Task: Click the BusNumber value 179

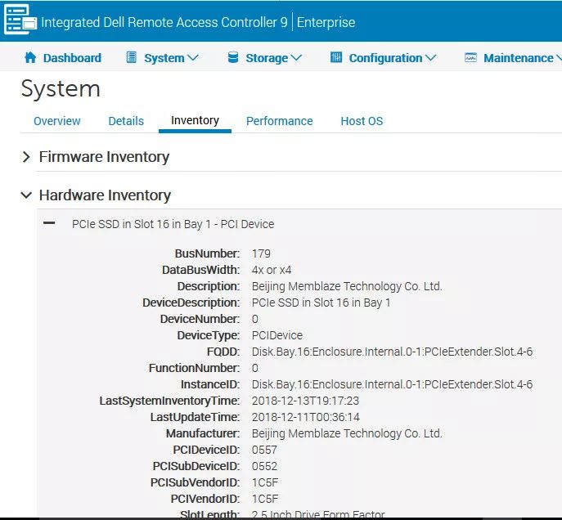Action: click(x=261, y=253)
